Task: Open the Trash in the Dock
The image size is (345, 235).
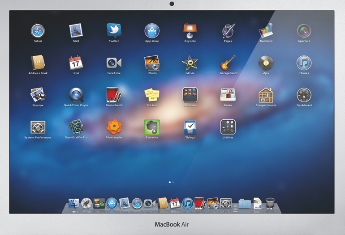Action: pyautogui.click(x=270, y=203)
